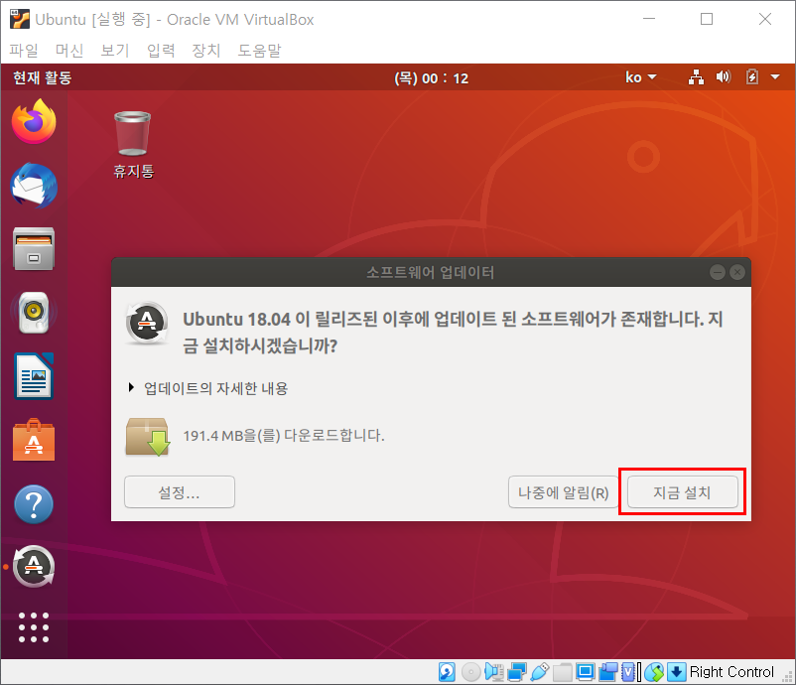Click the updater logo in the dialog
The image size is (796, 685).
147,323
